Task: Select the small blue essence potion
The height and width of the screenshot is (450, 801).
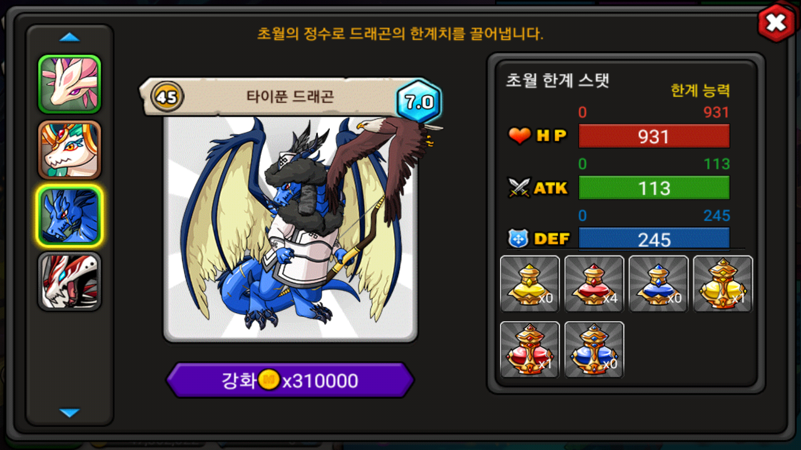Action: pos(658,284)
